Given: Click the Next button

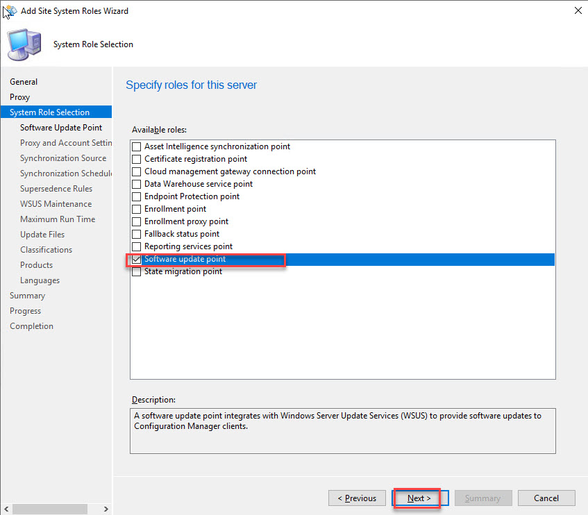Looking at the screenshot, I should click(x=419, y=498).
